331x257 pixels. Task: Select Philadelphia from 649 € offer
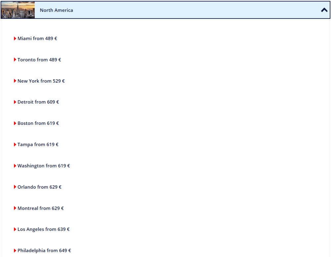(x=44, y=250)
